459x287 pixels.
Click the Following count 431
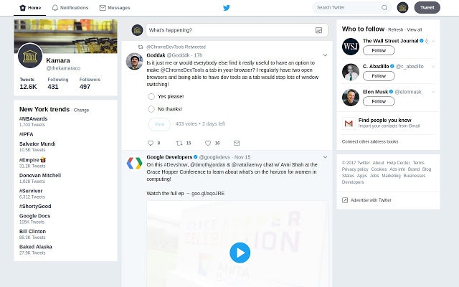pos(53,87)
